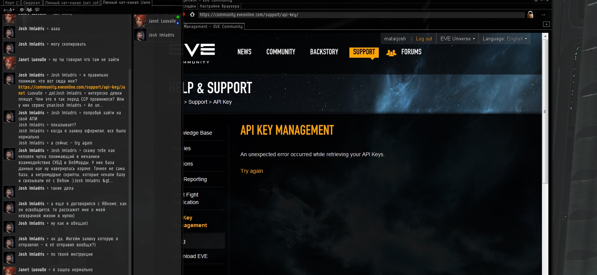597x275 pixels.
Task: Toggle the chat member list icon
Action: (29, 10)
